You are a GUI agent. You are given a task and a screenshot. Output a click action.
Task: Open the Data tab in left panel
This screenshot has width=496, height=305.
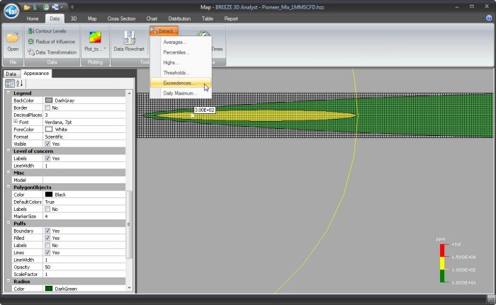(11, 74)
